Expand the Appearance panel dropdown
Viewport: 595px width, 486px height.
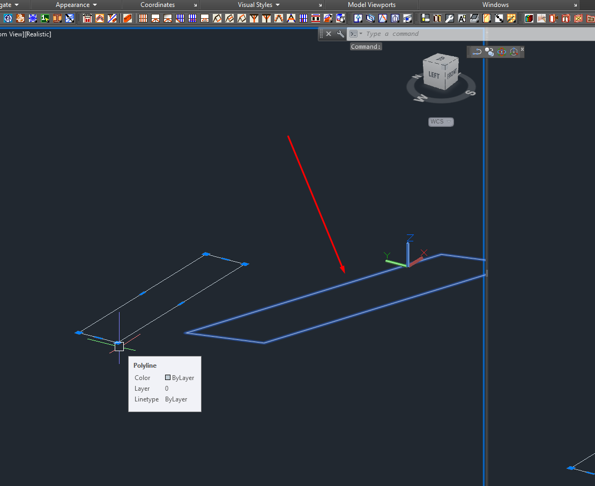point(94,5)
